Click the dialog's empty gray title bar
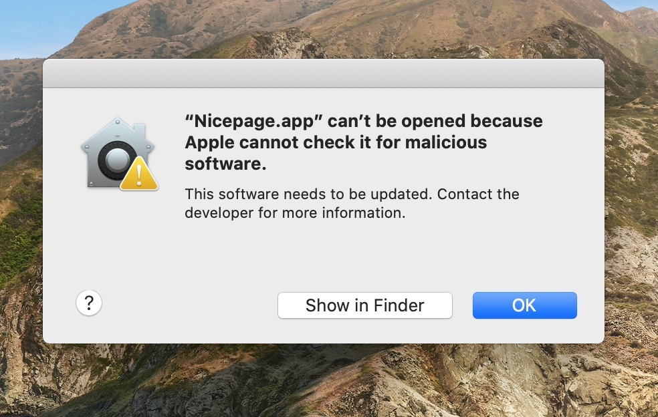Image resolution: width=658 pixels, height=417 pixels. tap(324, 74)
